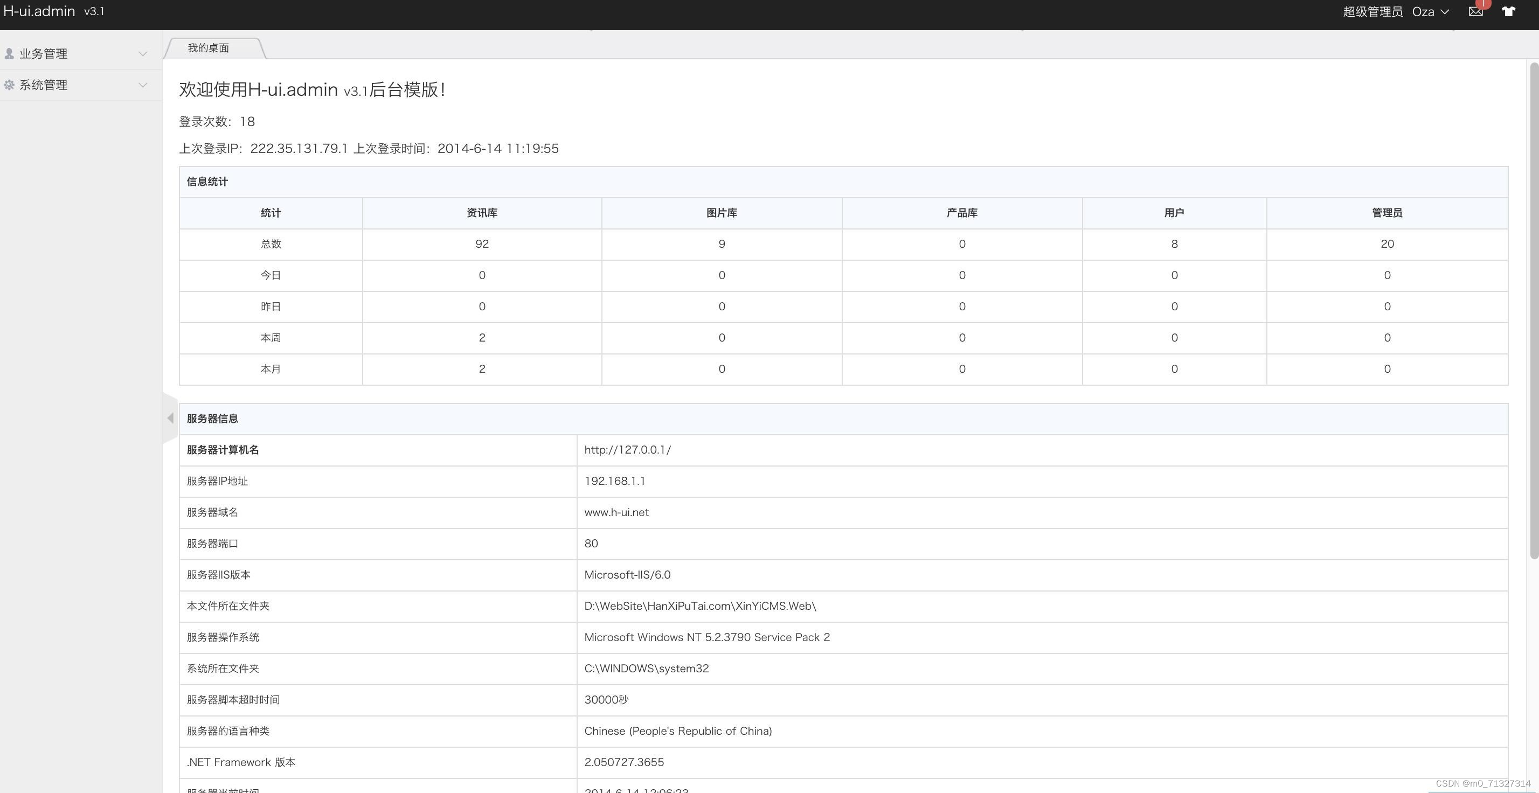Viewport: 1539px width, 793px height.
Task: Switch to the 我的桌面 tab
Action: pos(209,48)
